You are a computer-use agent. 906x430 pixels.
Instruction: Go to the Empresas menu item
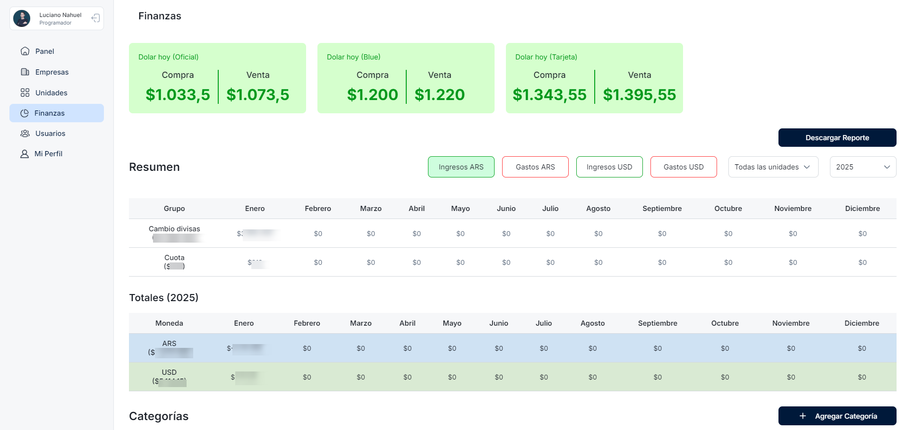[52, 72]
